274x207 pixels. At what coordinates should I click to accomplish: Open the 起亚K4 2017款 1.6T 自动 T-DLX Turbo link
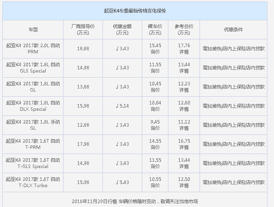coord(33,182)
